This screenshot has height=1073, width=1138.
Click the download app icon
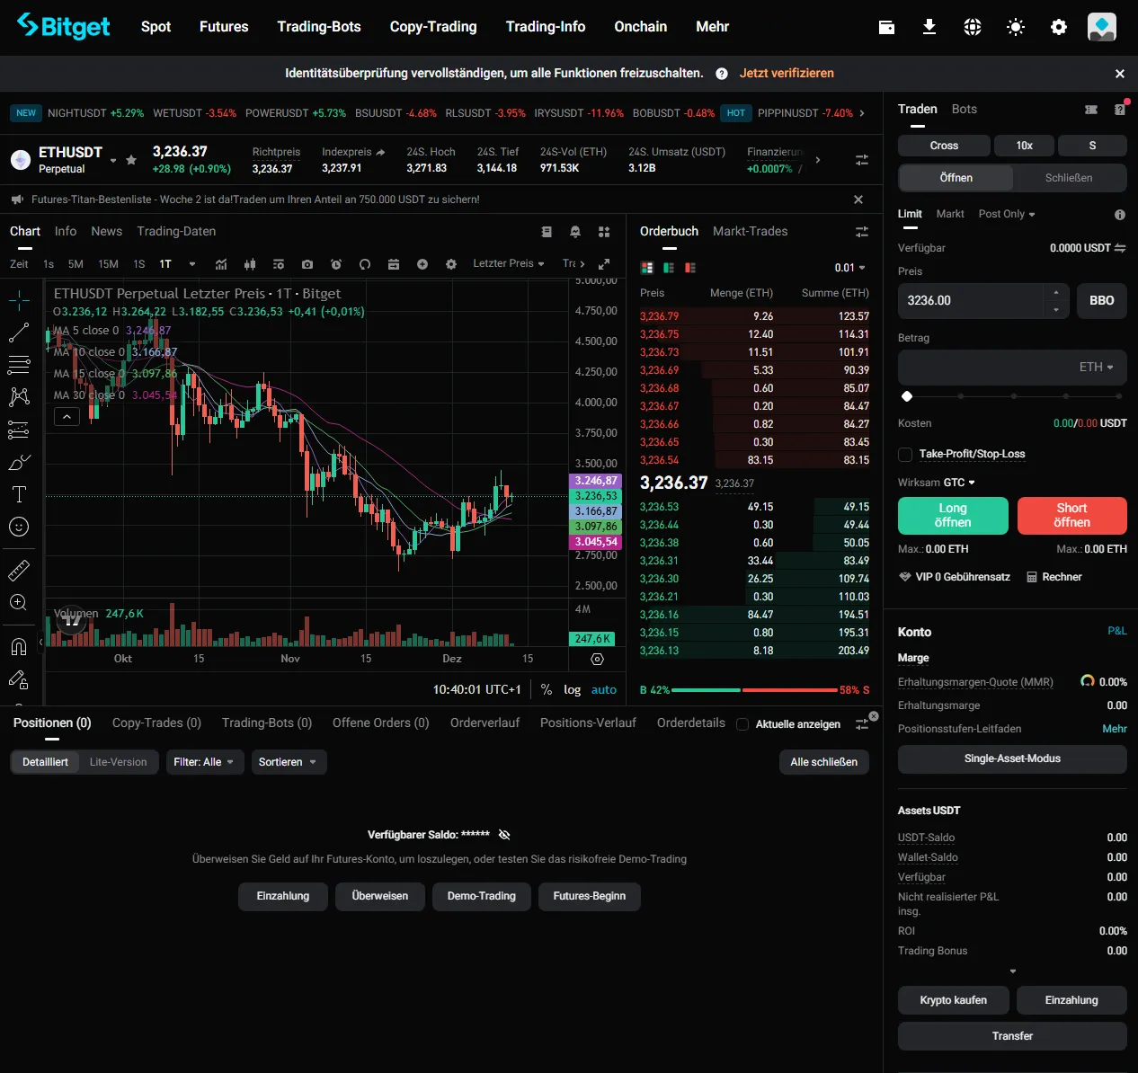click(x=929, y=27)
